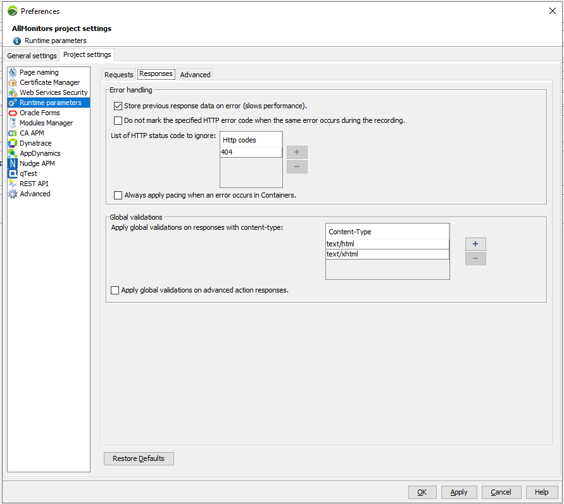The image size is (564, 504).
Task: Check apply global validations on advanced actions
Action: (x=115, y=291)
